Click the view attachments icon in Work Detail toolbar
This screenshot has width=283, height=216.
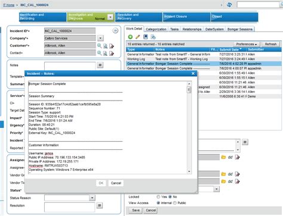click(153, 37)
